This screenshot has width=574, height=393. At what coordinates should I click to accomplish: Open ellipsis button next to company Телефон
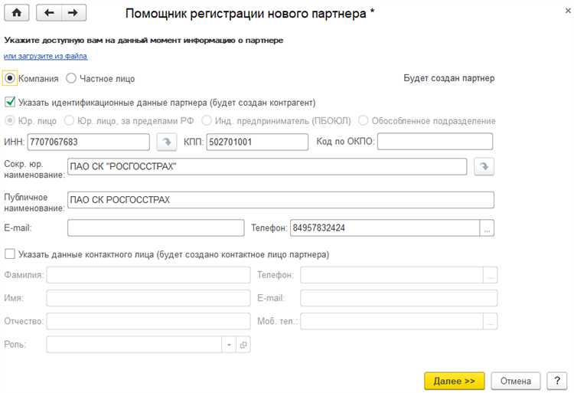click(488, 228)
